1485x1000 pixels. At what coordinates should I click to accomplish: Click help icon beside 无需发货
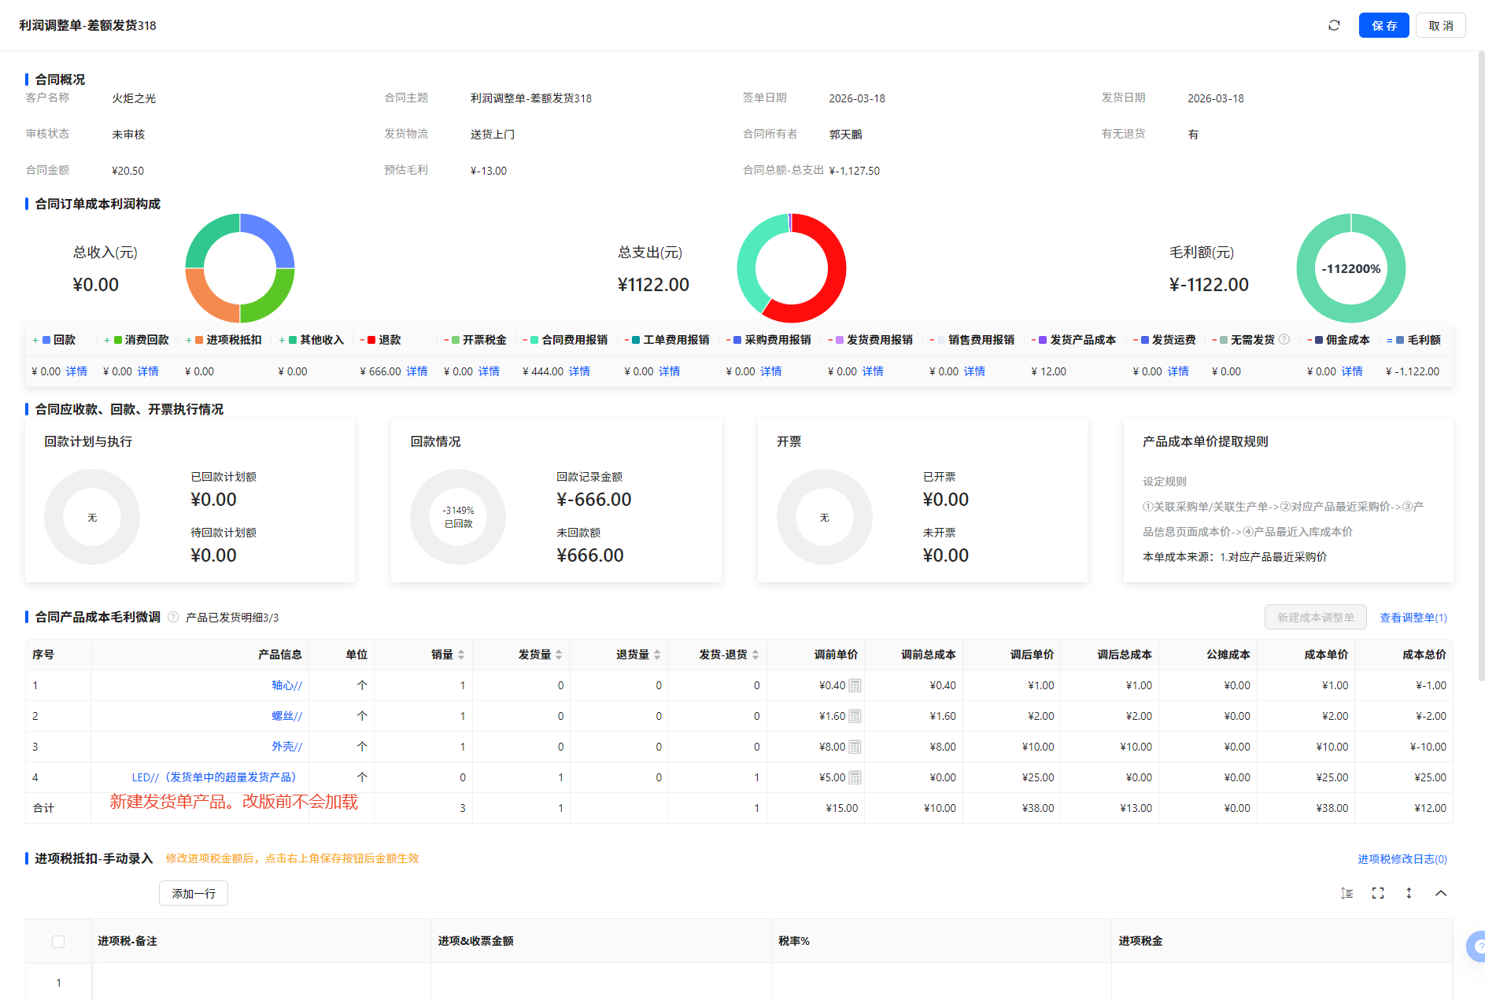pyautogui.click(x=1284, y=339)
